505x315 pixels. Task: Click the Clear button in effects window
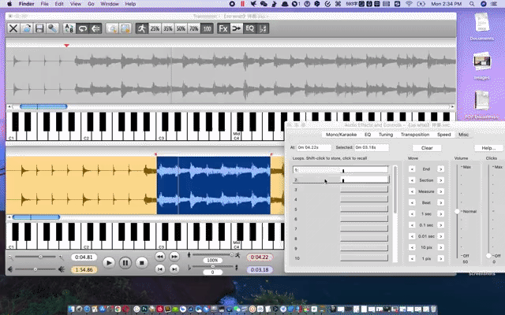pos(427,148)
